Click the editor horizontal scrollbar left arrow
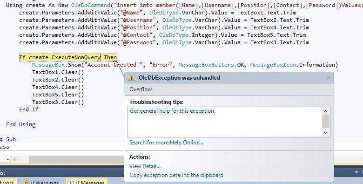Viewport: 363px width, 184px height. (15, 159)
